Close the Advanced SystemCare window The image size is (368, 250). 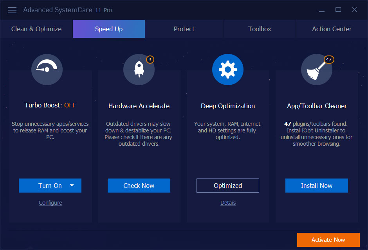(355, 10)
